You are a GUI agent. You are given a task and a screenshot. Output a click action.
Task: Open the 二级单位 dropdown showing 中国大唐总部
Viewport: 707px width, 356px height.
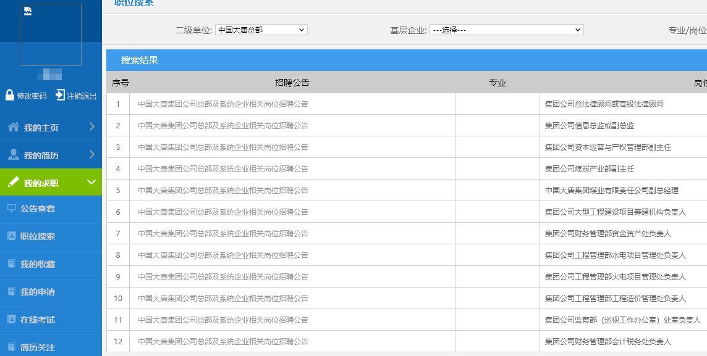click(x=260, y=29)
